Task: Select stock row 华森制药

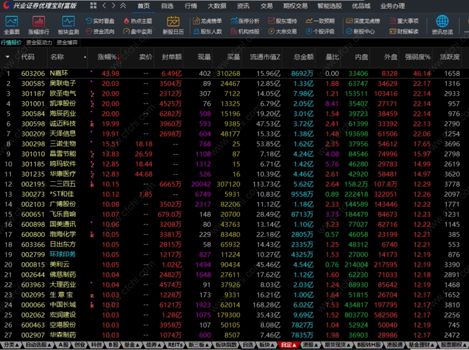Action: 234,335
